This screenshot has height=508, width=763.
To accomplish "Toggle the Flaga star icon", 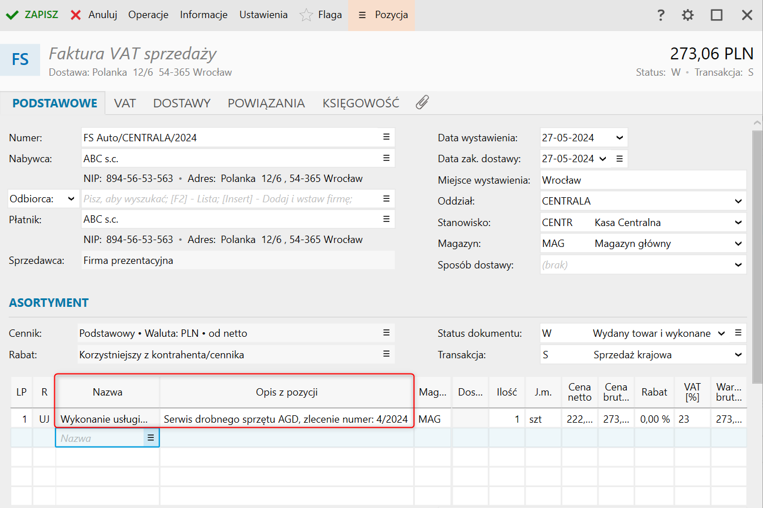I will [x=306, y=15].
